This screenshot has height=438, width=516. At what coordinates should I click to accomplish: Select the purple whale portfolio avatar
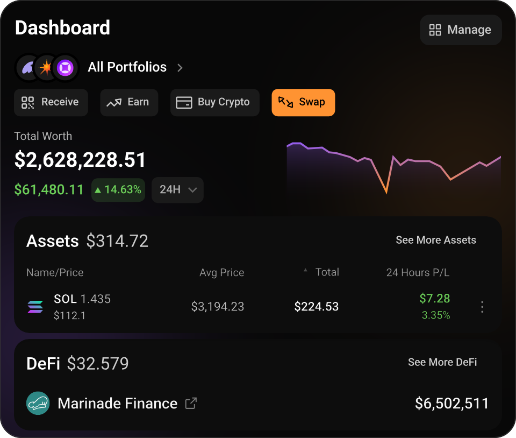click(28, 68)
